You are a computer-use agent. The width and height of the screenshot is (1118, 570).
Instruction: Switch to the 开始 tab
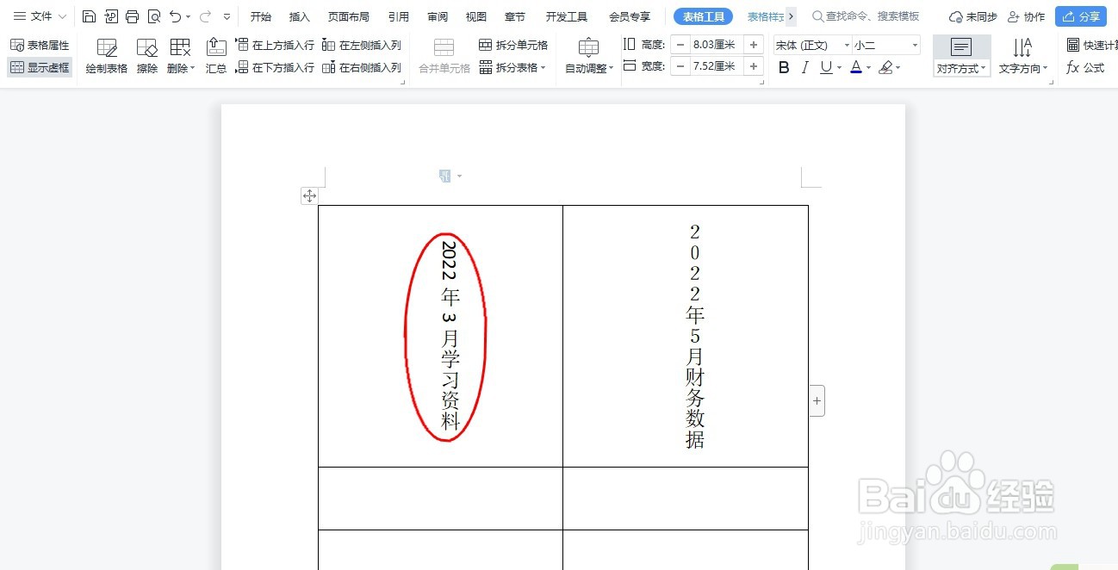[x=261, y=16]
